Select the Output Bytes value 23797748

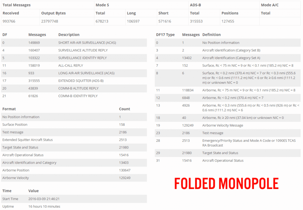pyautogui.click(x=49, y=21)
